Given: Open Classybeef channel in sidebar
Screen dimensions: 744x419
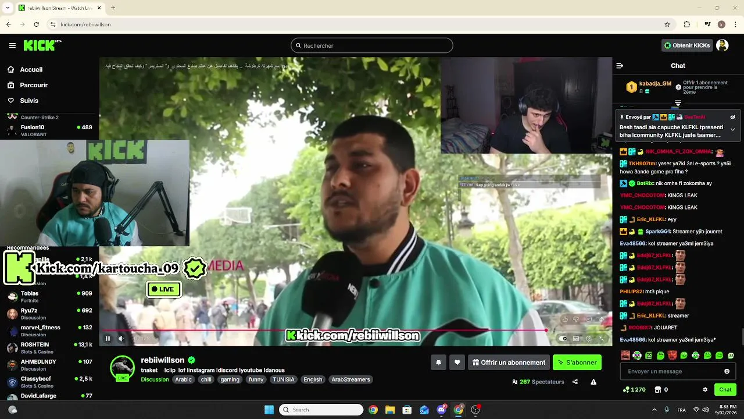Looking at the screenshot, I should point(49,382).
